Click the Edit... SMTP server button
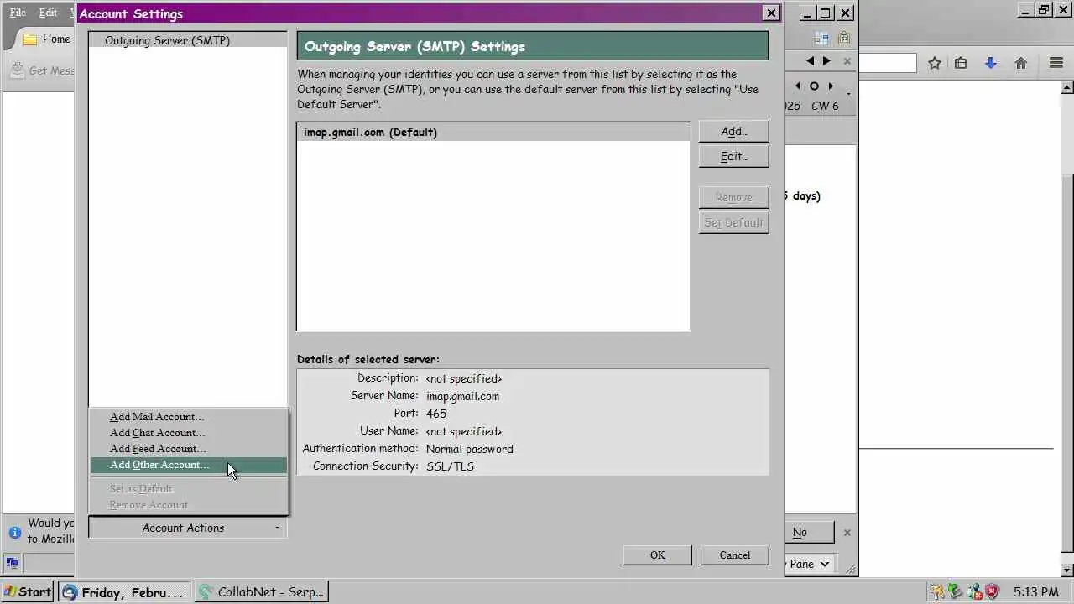This screenshot has height=604, width=1074. (x=733, y=157)
